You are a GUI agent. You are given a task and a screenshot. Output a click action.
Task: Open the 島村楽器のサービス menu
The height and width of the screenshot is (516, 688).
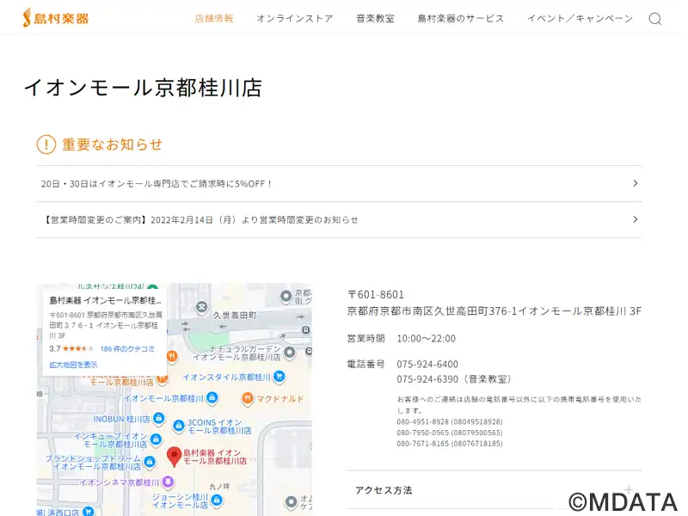coord(460,19)
